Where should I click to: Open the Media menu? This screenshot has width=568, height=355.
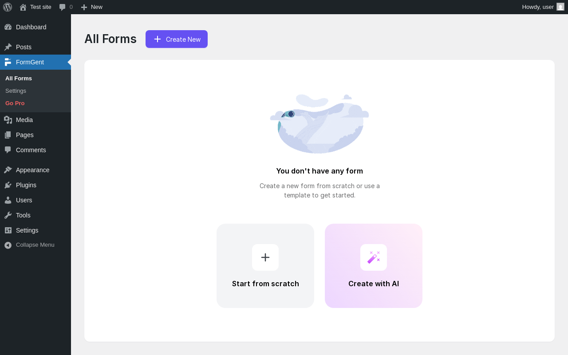[35, 120]
